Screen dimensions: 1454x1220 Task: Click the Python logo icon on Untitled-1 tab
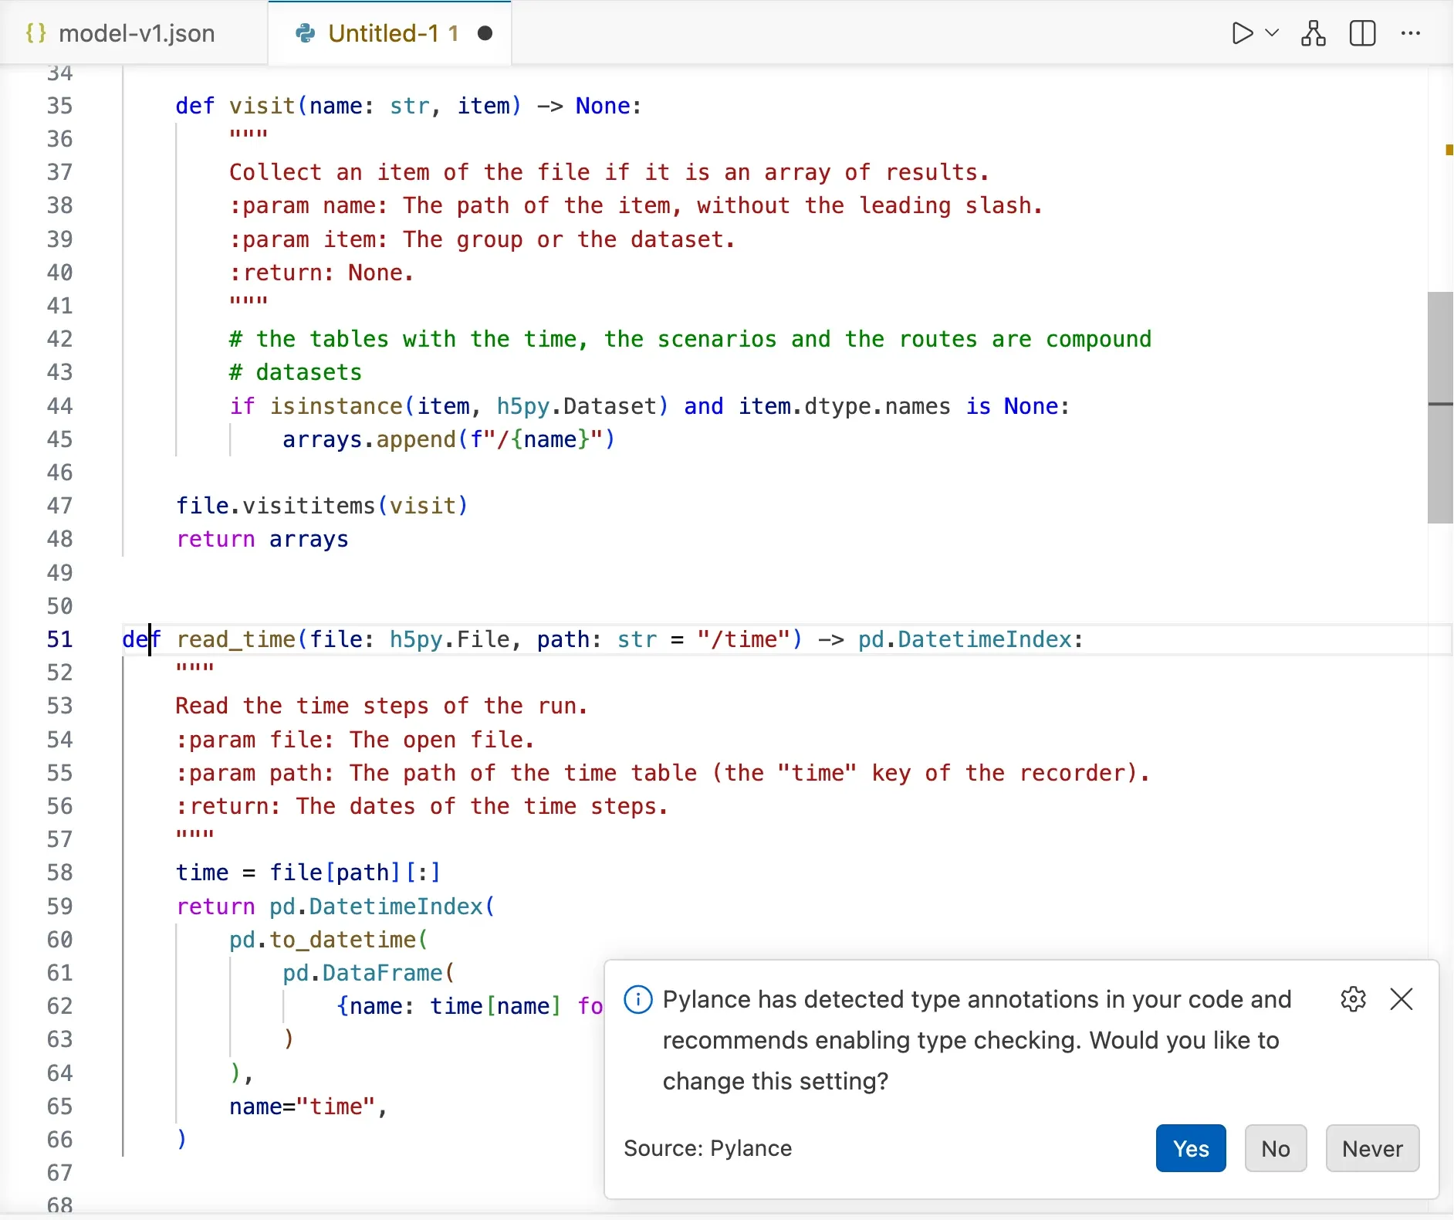pos(306,33)
